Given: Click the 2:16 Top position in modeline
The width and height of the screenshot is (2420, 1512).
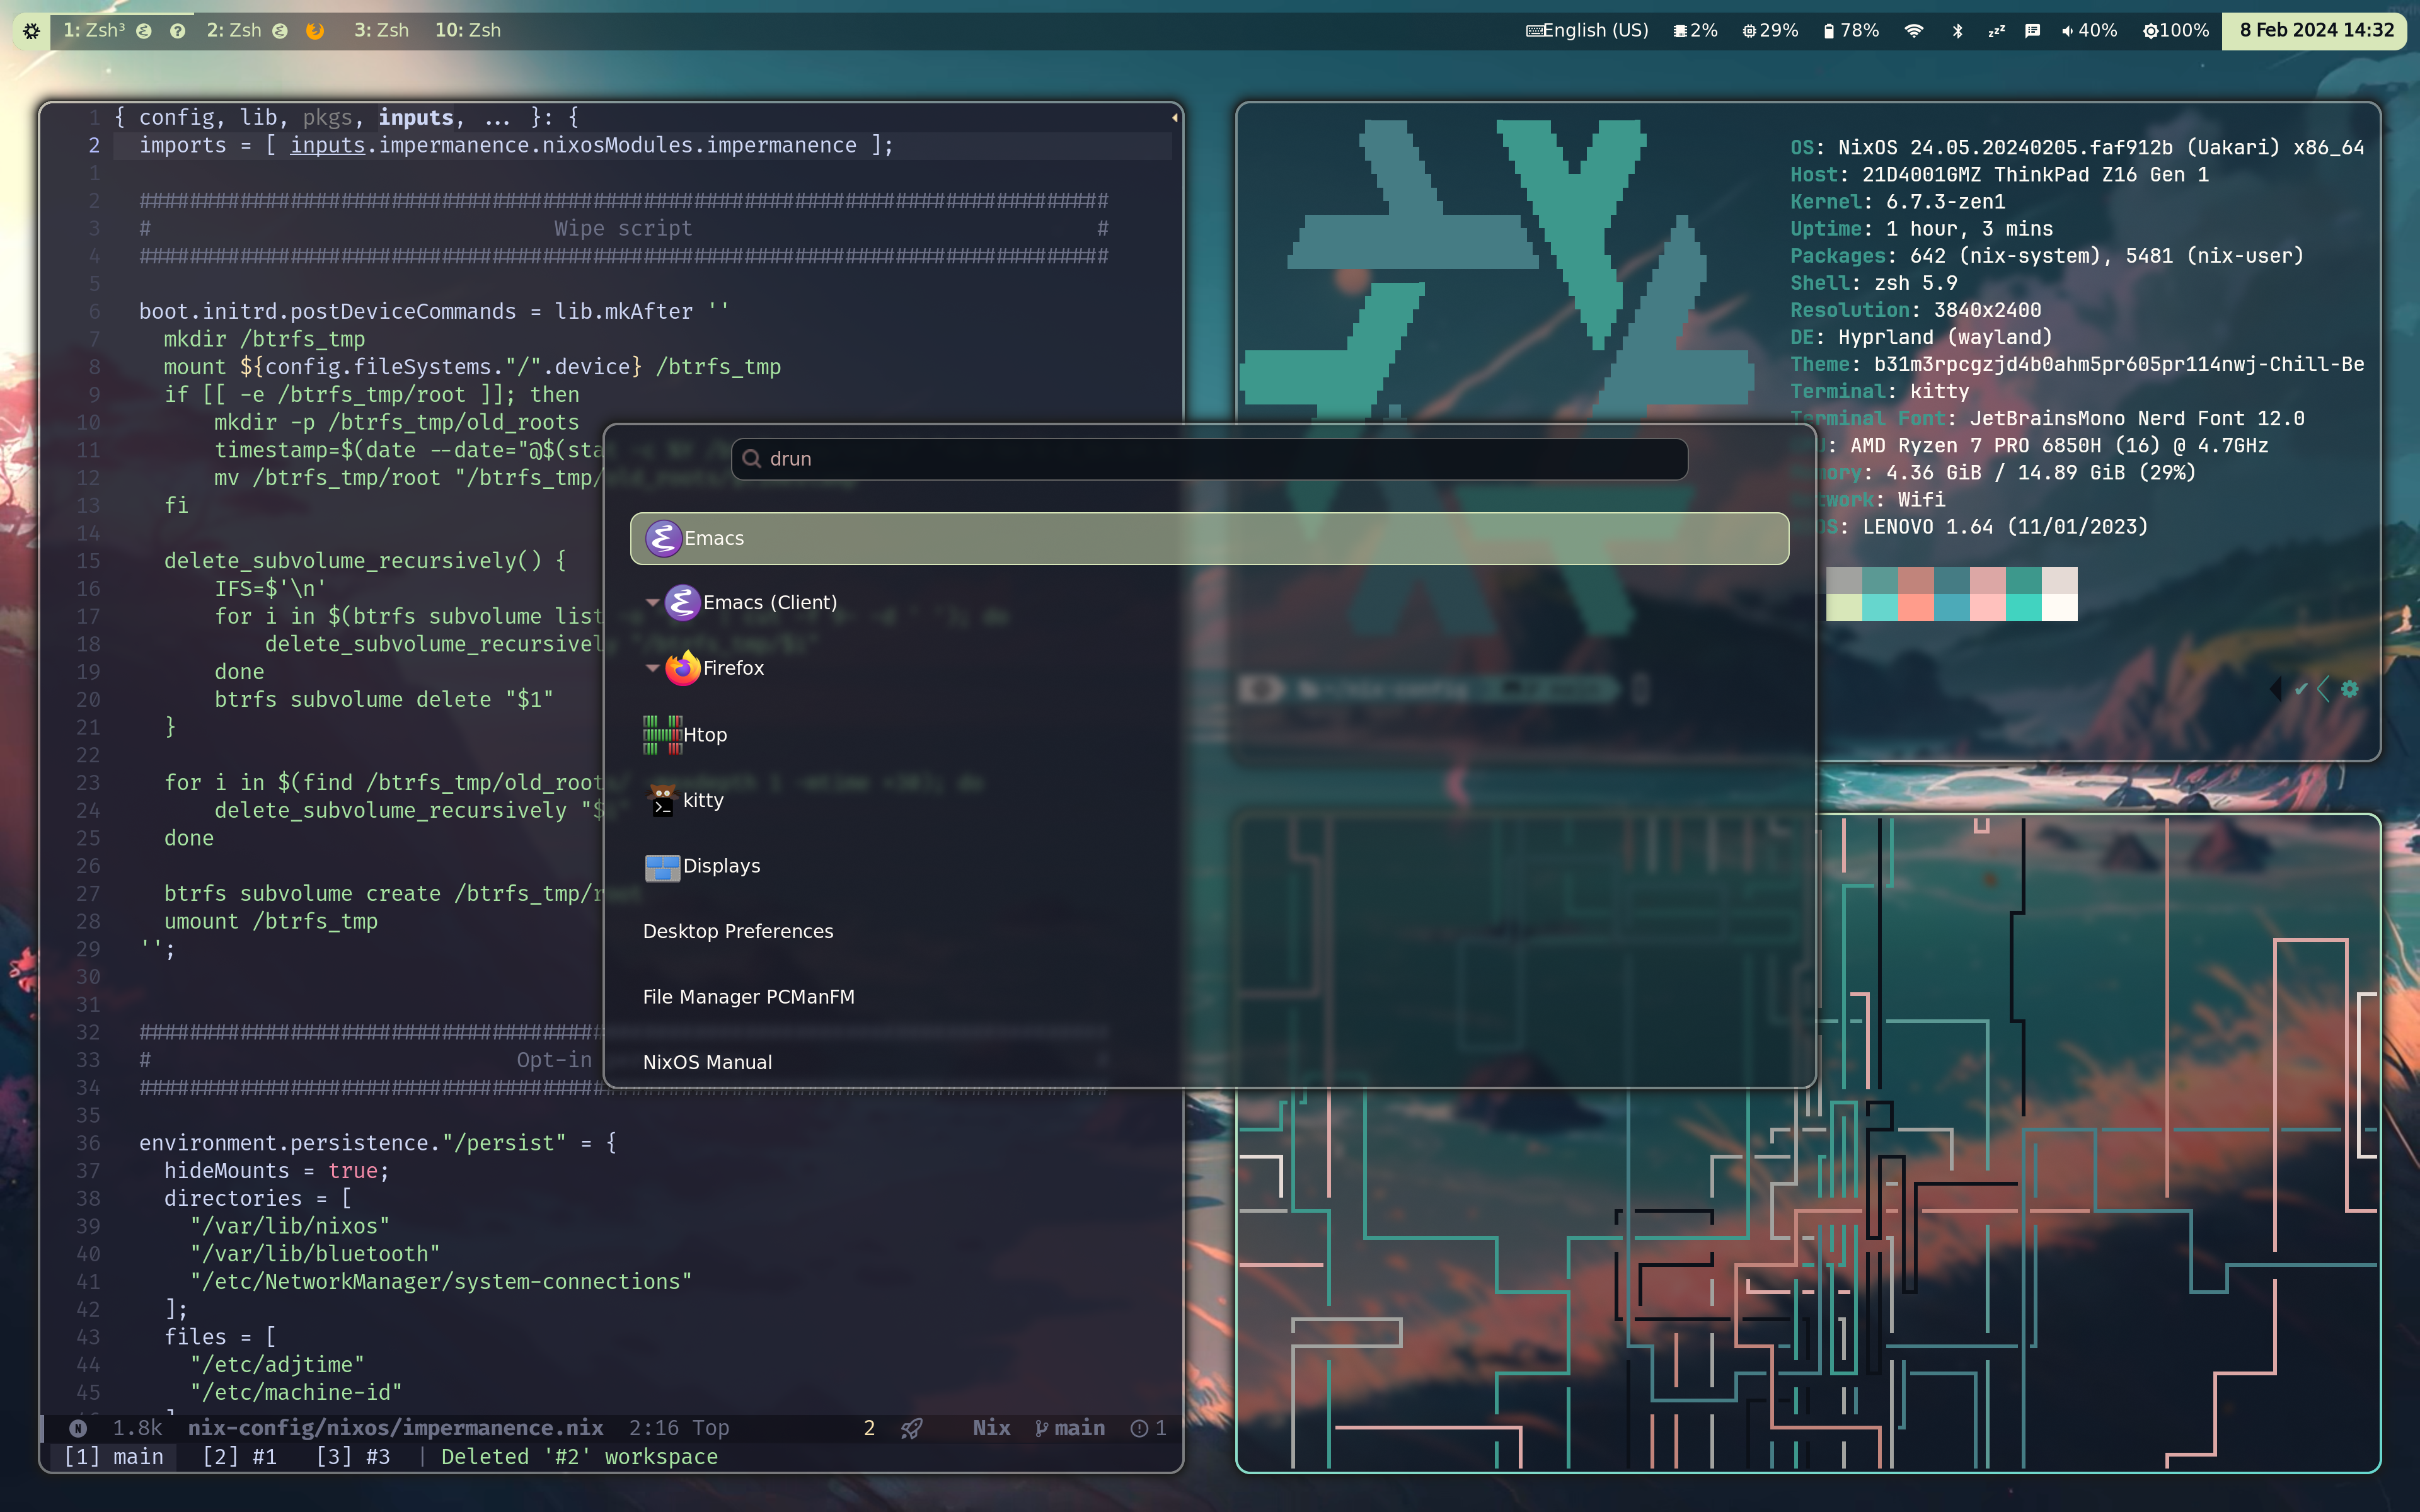Looking at the screenshot, I should point(679,1428).
